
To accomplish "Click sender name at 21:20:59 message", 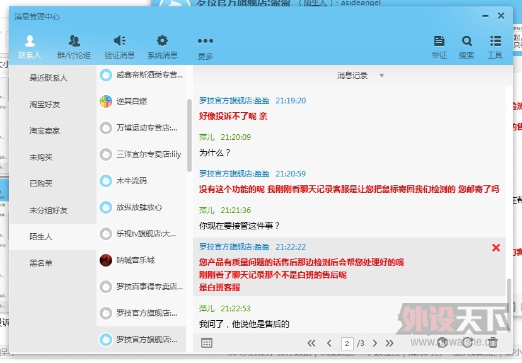I will point(234,174).
